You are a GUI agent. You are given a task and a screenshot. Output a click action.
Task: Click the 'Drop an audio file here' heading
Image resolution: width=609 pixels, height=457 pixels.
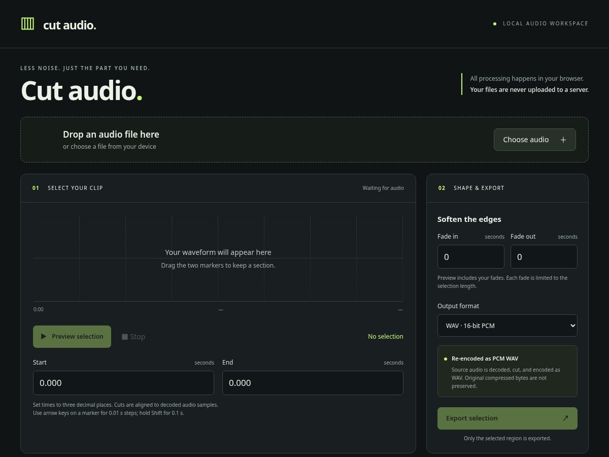click(x=111, y=134)
